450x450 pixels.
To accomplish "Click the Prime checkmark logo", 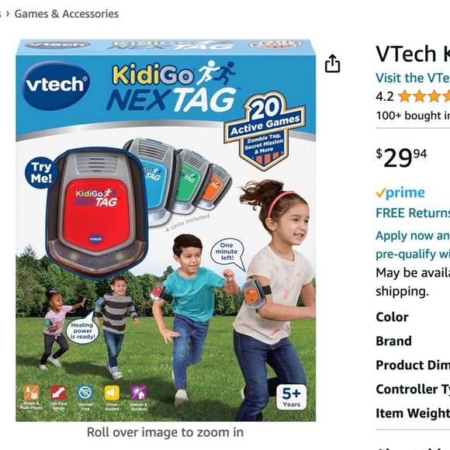I will coord(400,192).
